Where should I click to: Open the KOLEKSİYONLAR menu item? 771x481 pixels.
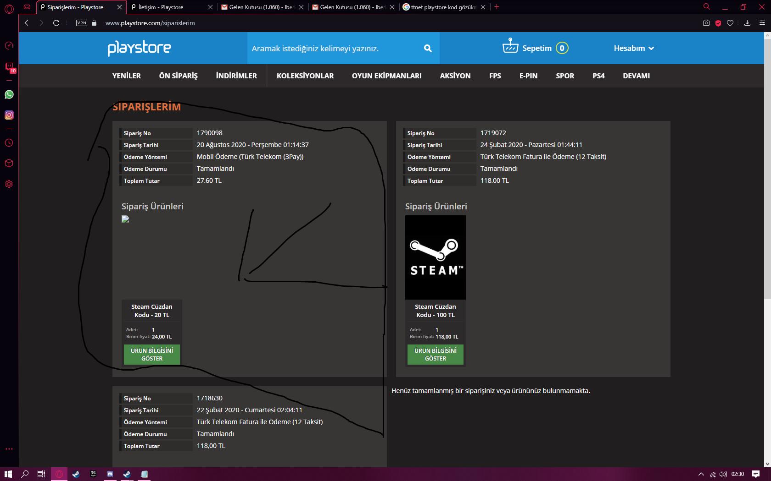(305, 76)
